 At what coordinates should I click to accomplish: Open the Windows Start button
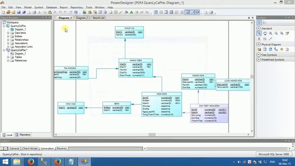point(5,162)
